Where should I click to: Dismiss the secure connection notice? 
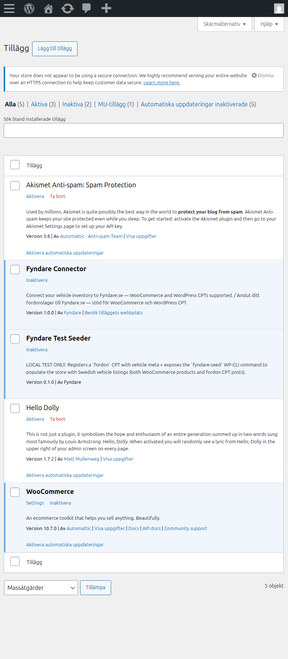click(x=263, y=75)
